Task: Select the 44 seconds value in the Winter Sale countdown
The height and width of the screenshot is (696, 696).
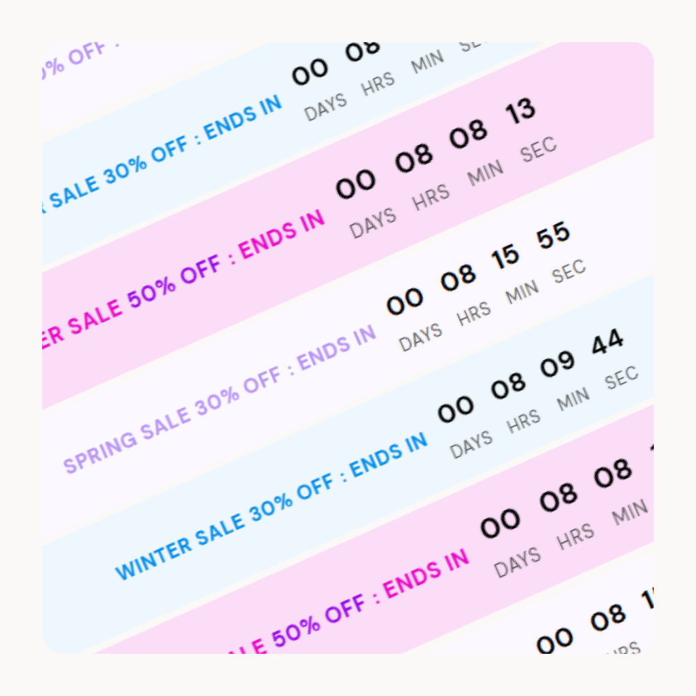Action: click(608, 341)
